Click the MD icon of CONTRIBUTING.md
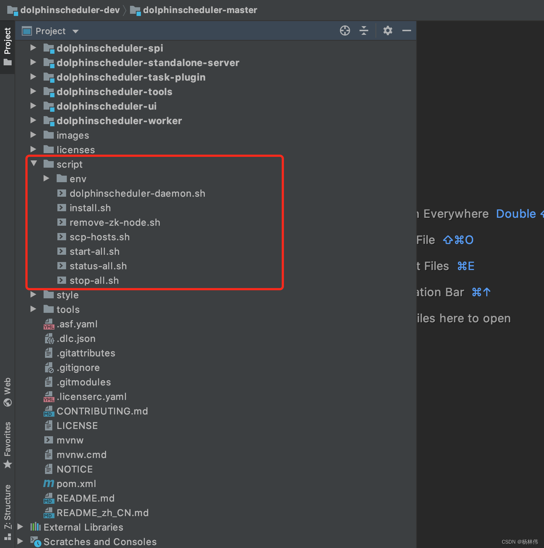 (49, 411)
